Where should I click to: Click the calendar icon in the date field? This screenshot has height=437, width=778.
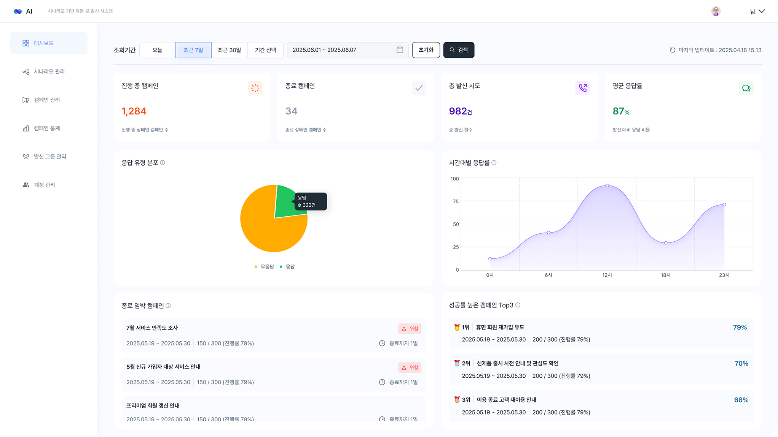click(400, 50)
